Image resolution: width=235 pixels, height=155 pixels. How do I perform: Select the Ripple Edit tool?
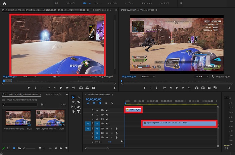click(x=73, y=102)
